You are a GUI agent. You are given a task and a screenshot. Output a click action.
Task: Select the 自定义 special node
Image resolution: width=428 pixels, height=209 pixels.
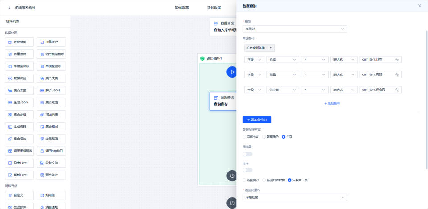(x=19, y=195)
